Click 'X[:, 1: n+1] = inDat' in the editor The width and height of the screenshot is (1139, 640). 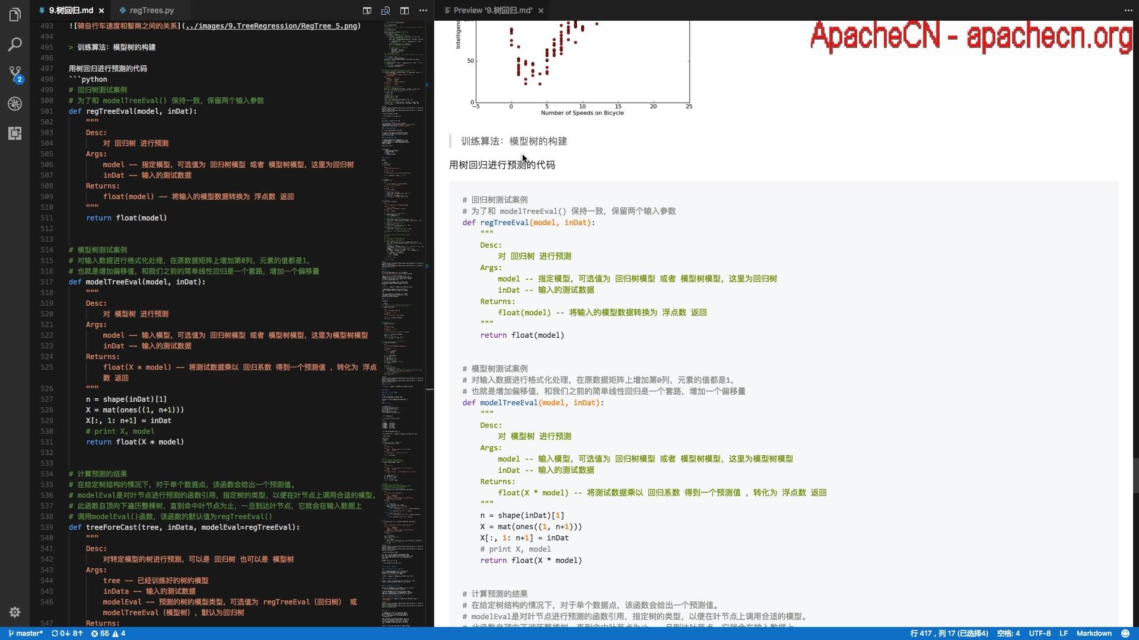(x=129, y=421)
